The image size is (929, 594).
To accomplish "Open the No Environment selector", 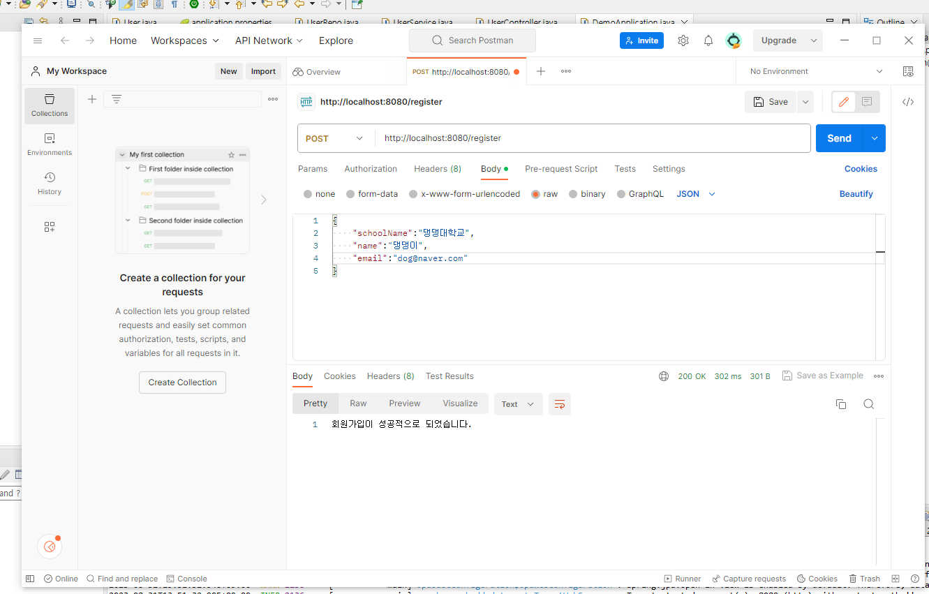I will pos(816,71).
